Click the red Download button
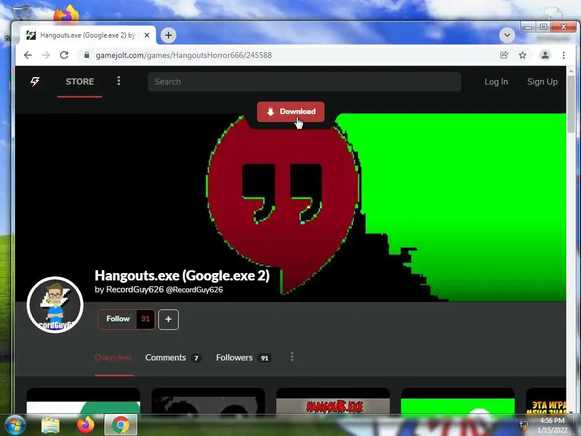This screenshot has height=436, width=581. 290,112
